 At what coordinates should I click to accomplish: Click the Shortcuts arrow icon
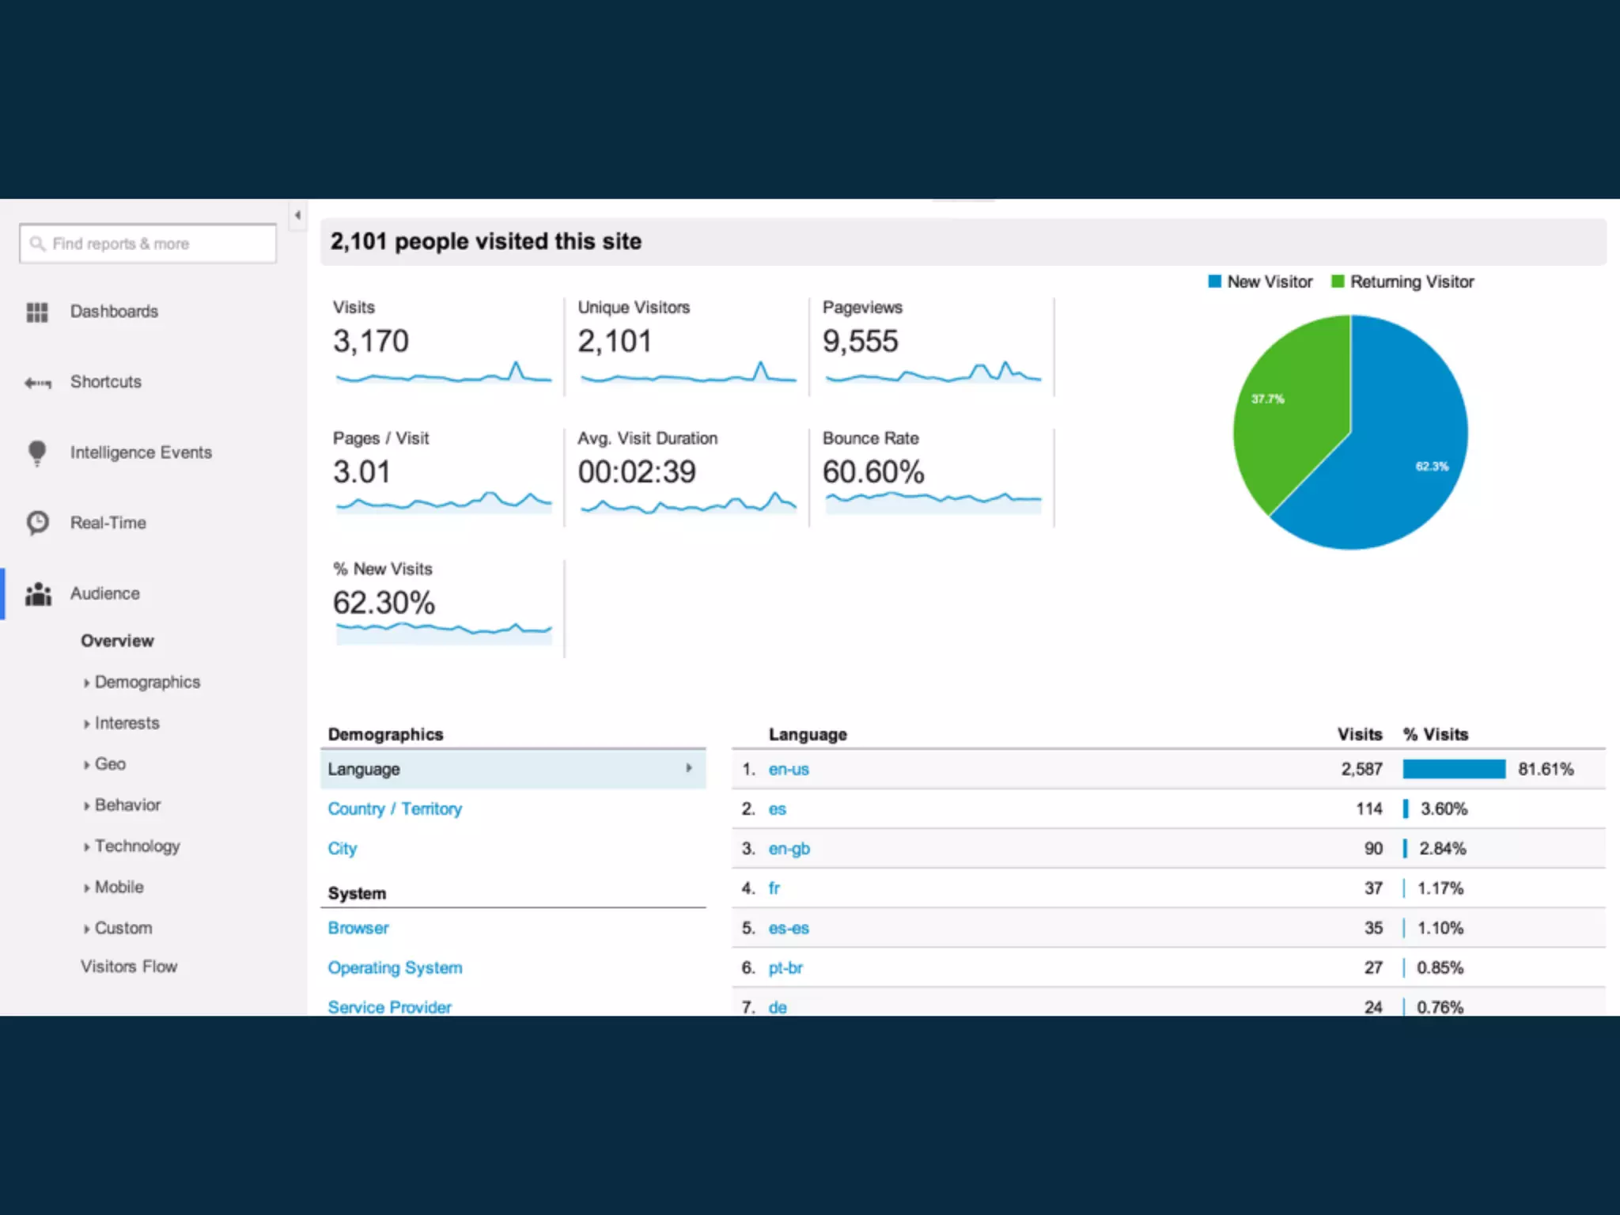[x=37, y=384]
